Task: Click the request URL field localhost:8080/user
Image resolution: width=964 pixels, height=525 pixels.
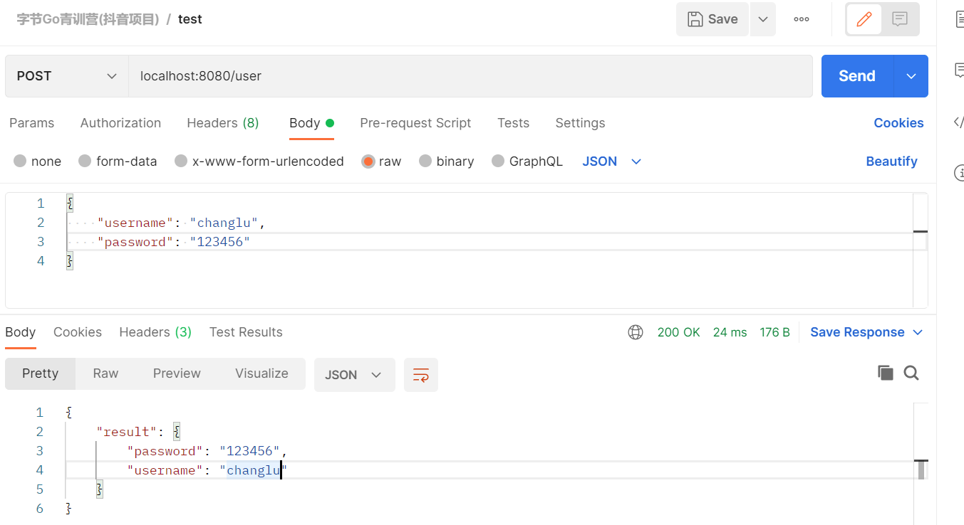Action: point(470,76)
